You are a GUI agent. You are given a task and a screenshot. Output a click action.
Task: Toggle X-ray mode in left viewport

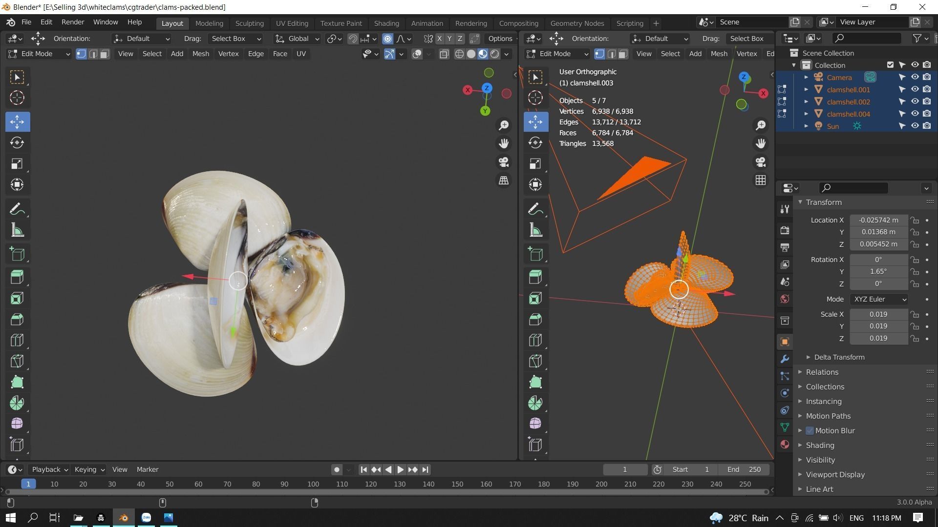444,54
